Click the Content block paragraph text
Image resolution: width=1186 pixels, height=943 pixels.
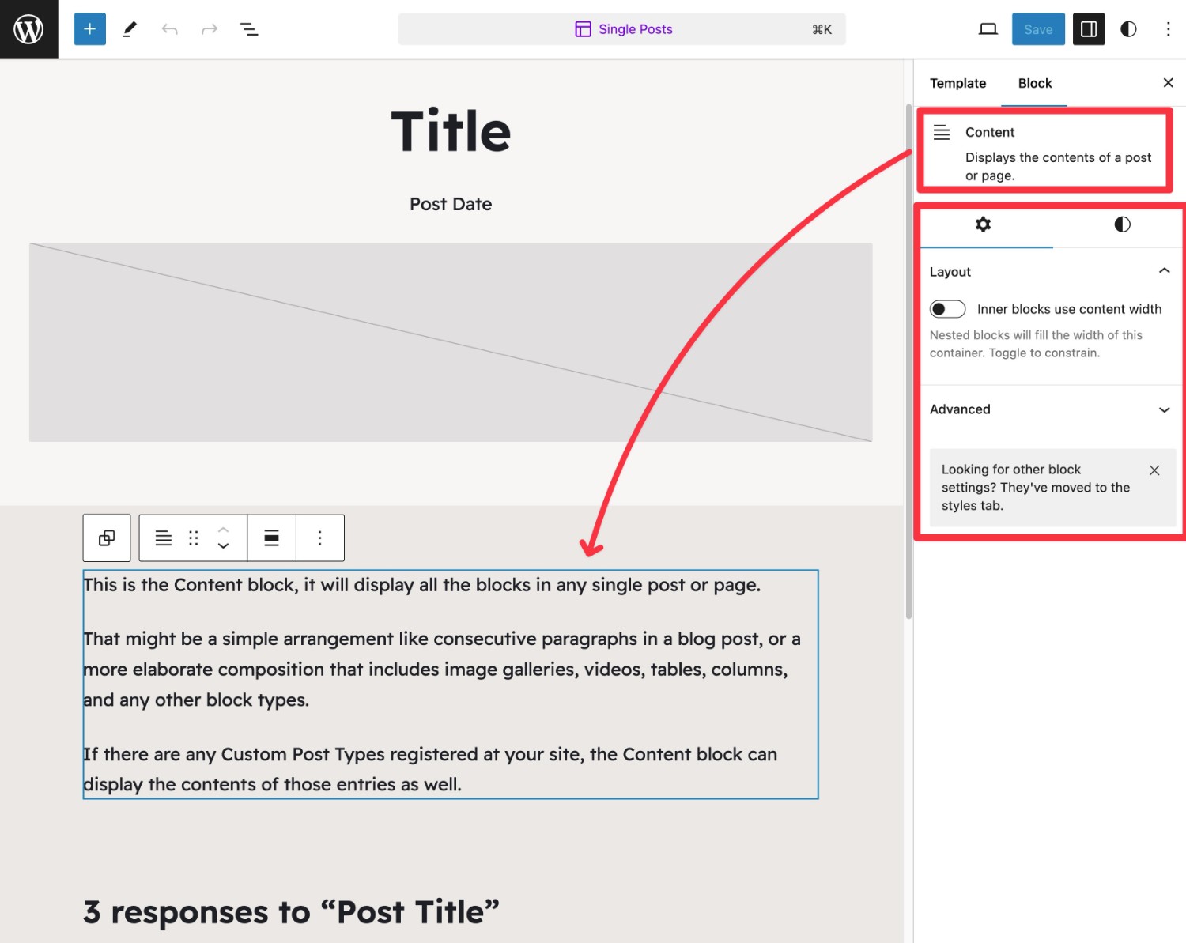451,685
